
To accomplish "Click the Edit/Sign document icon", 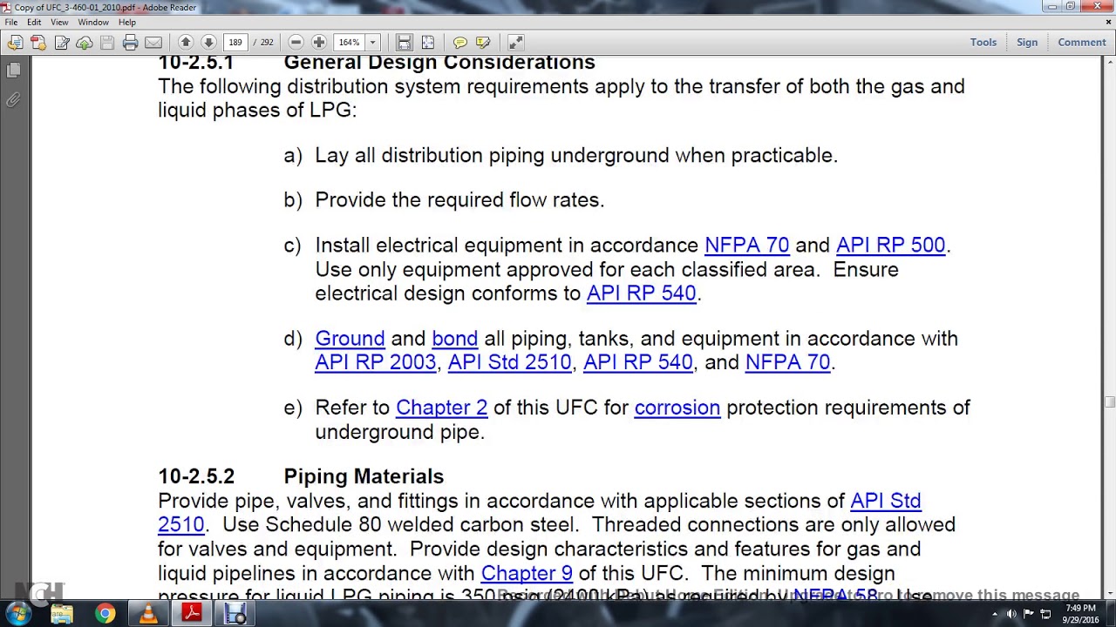I will pyautogui.click(x=62, y=42).
